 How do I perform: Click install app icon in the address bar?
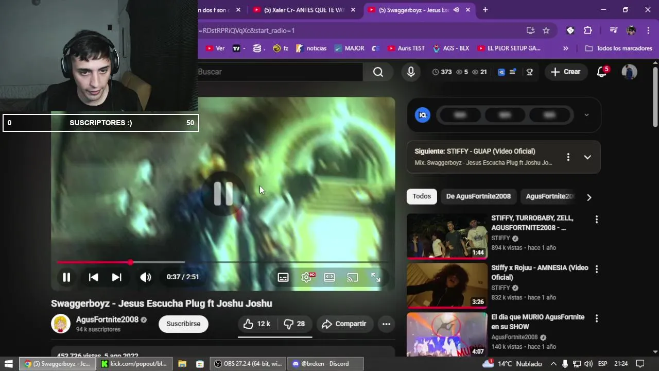pos(530,30)
